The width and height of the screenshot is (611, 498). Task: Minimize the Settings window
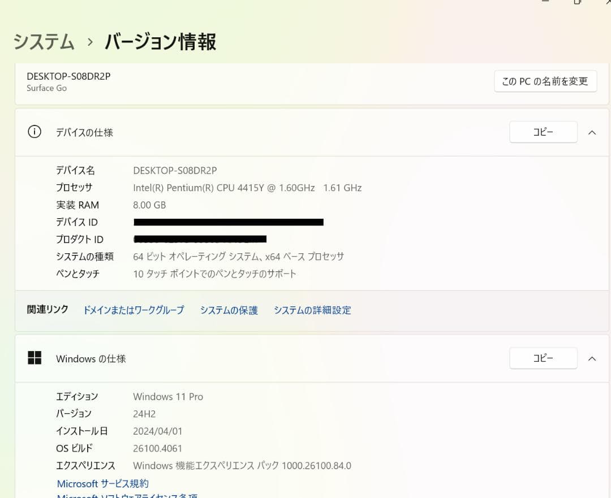point(545,3)
